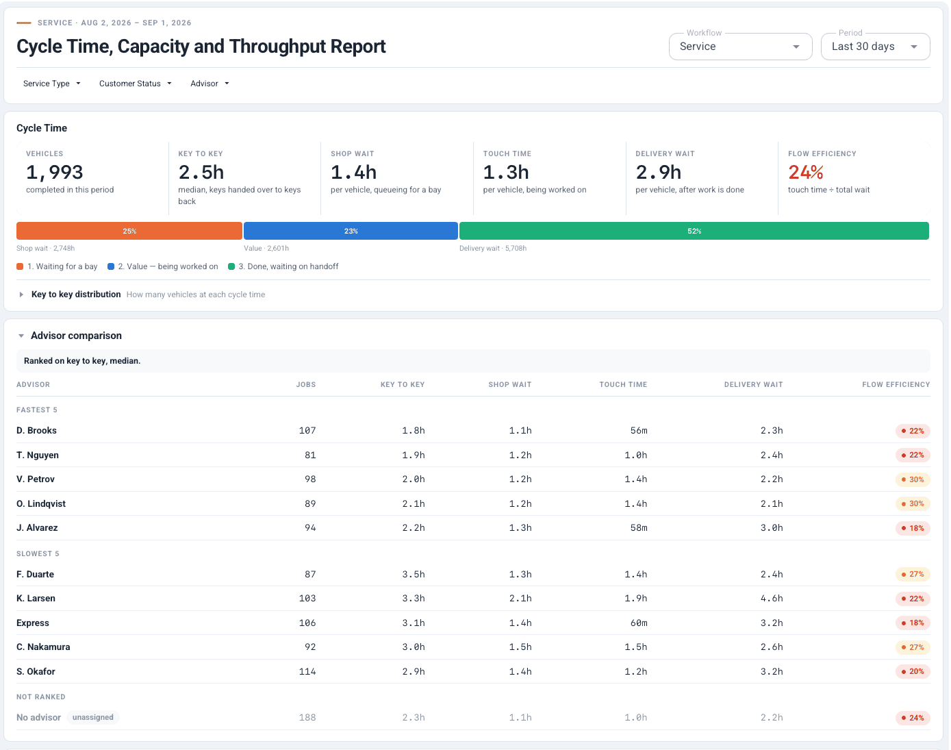This screenshot has height=750, width=951.
Task: Select the D. Brooks advisor row name
Action: click(x=37, y=431)
